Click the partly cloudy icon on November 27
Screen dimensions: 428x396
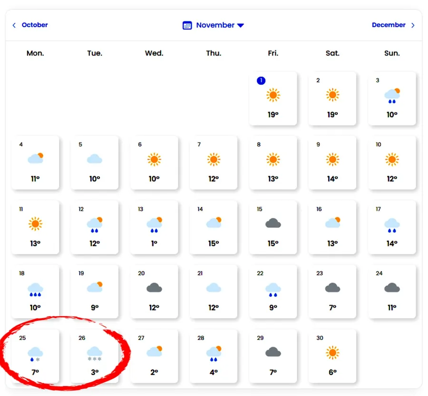tap(154, 351)
